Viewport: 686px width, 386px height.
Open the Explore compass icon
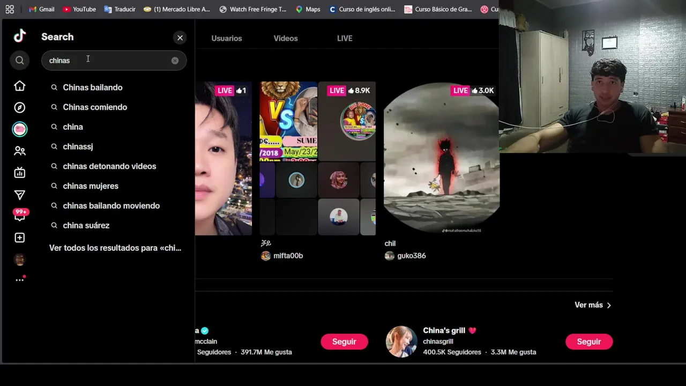tap(20, 108)
